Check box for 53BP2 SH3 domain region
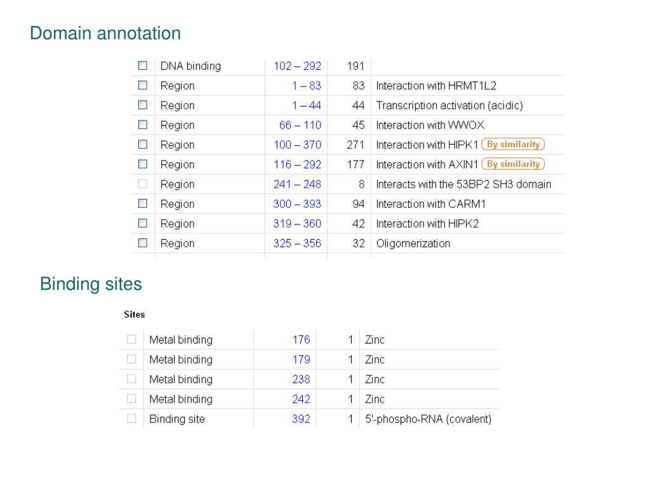The image size is (650, 487). coord(143,183)
